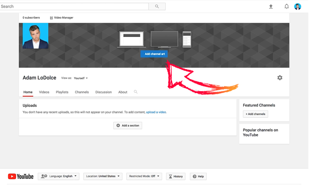
Task: Open the upload video arrow icon
Action: [x=271, y=6]
